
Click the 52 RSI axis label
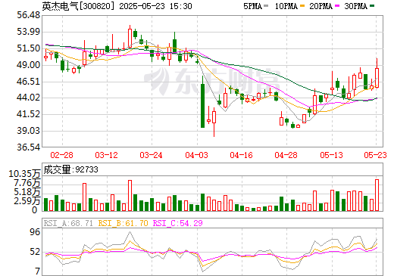coord(35,252)
